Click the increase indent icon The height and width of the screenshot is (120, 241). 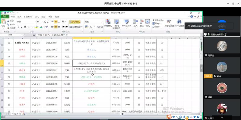67,27
